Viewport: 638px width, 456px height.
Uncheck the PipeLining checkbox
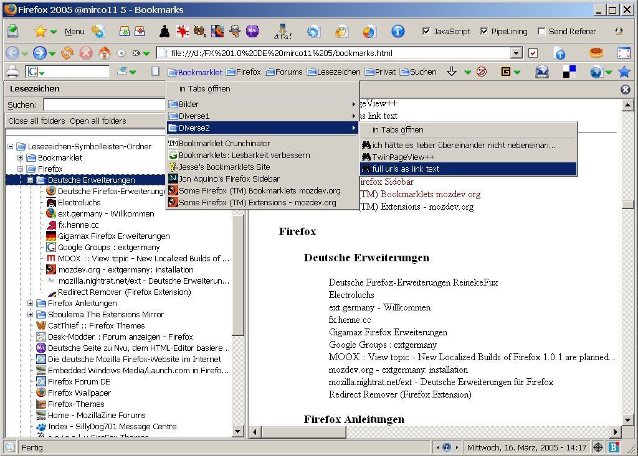[484, 31]
